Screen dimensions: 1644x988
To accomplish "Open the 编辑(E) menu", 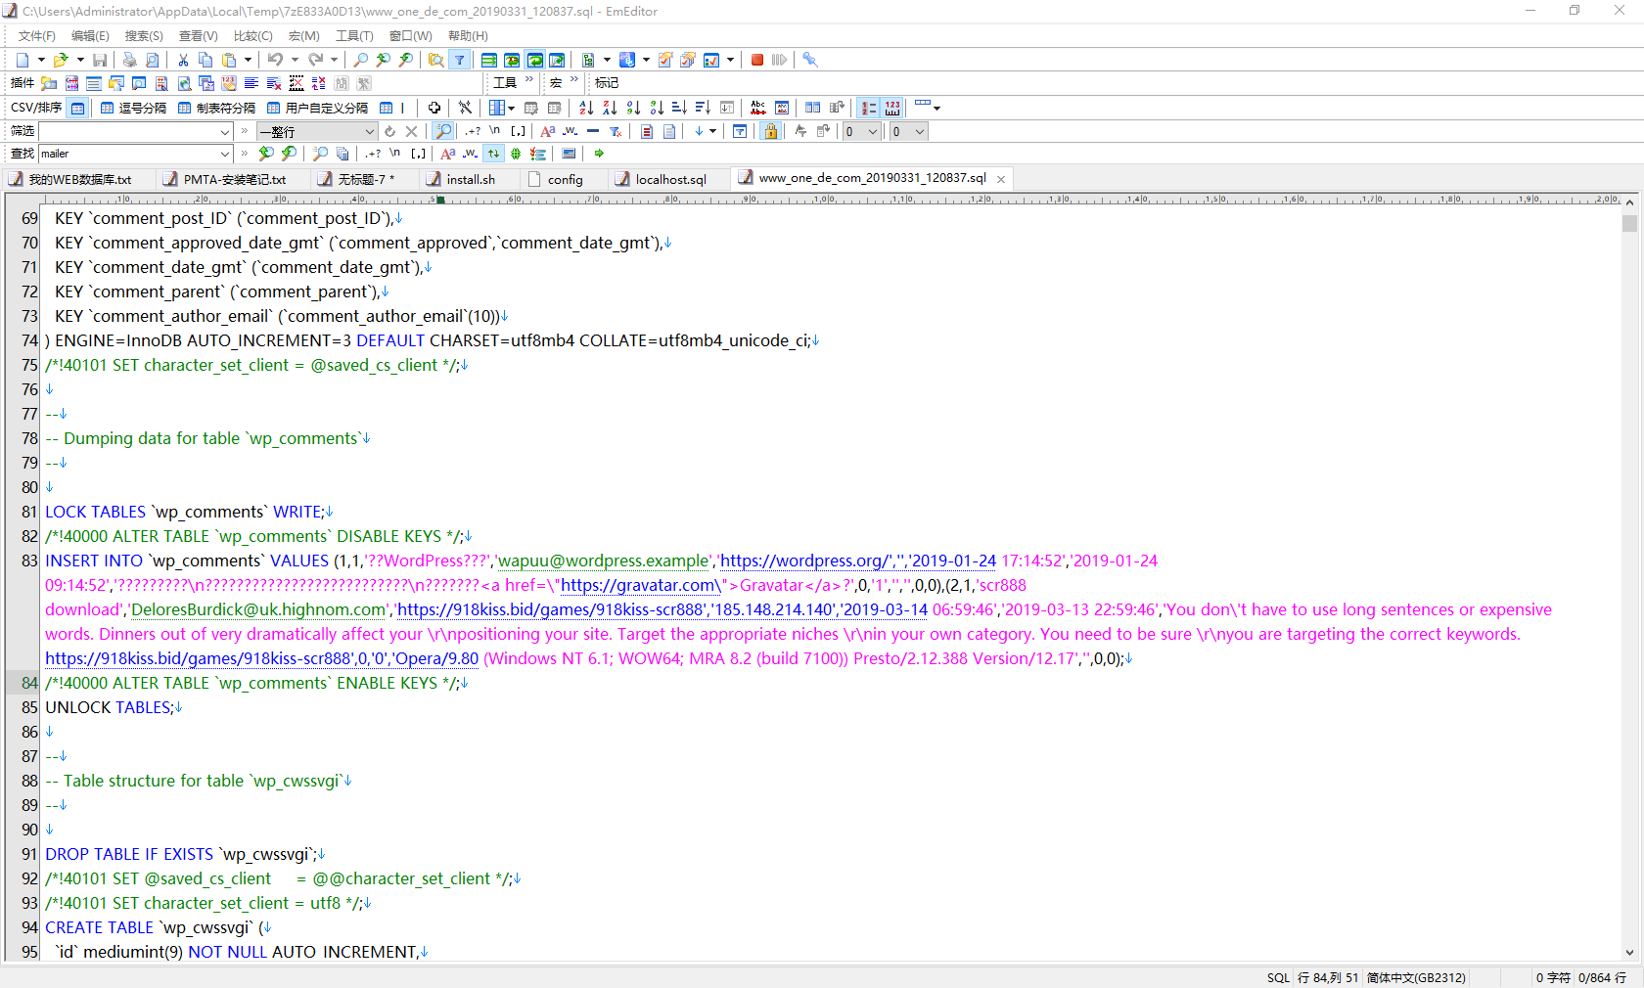I will [90, 36].
